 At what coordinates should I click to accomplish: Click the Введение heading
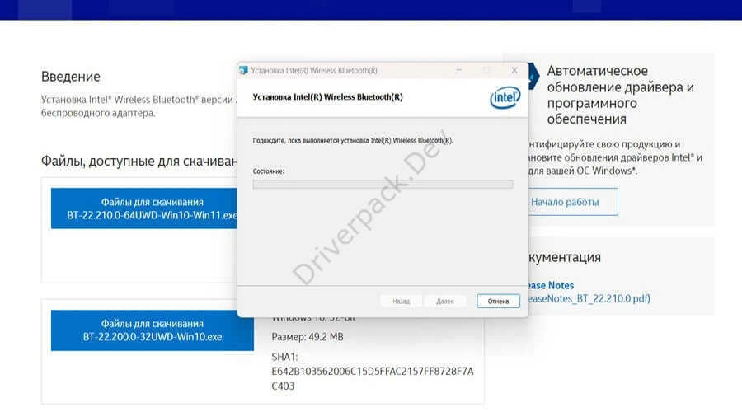[x=71, y=77]
